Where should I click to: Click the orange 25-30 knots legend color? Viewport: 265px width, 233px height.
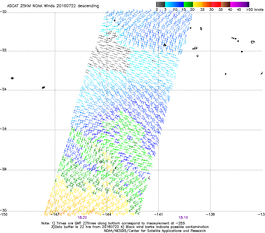(x=207, y=4)
